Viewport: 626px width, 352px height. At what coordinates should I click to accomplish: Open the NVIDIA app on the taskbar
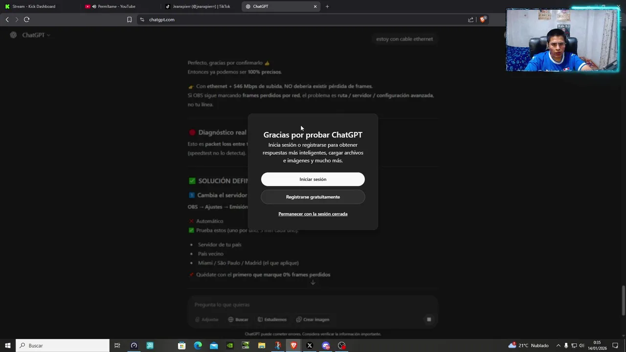[x=230, y=346]
